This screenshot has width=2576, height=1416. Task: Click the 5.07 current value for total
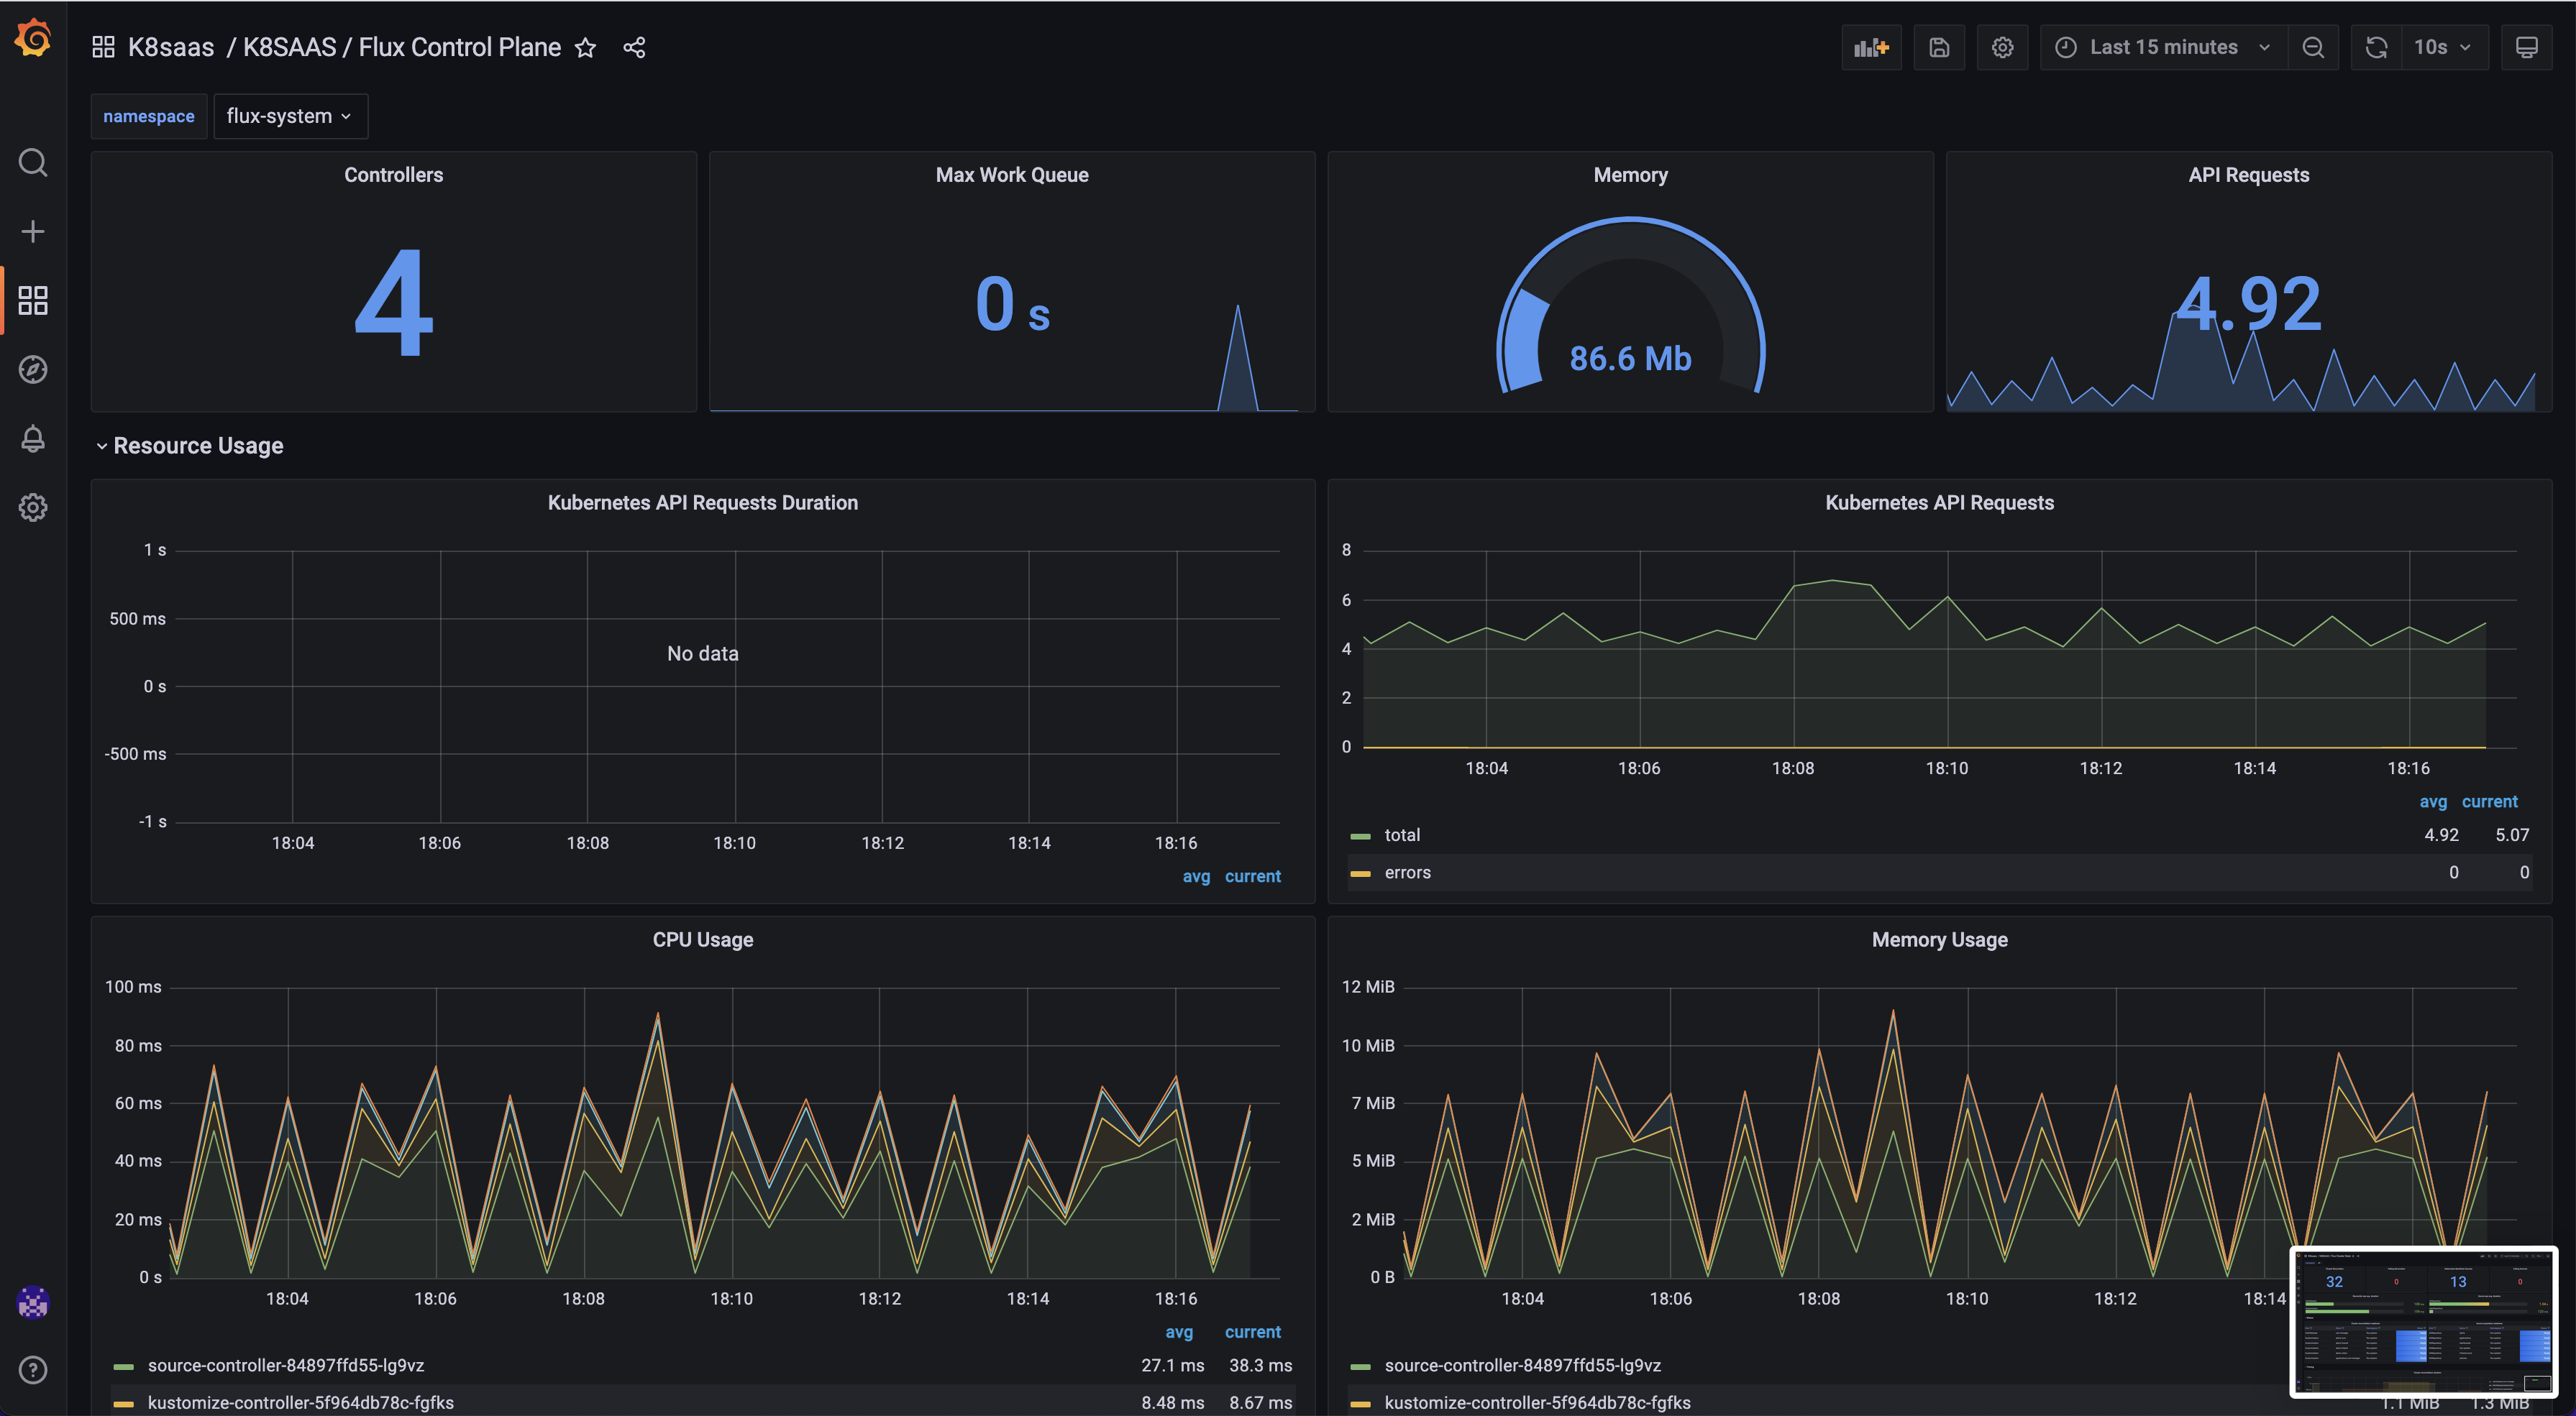[2512, 835]
